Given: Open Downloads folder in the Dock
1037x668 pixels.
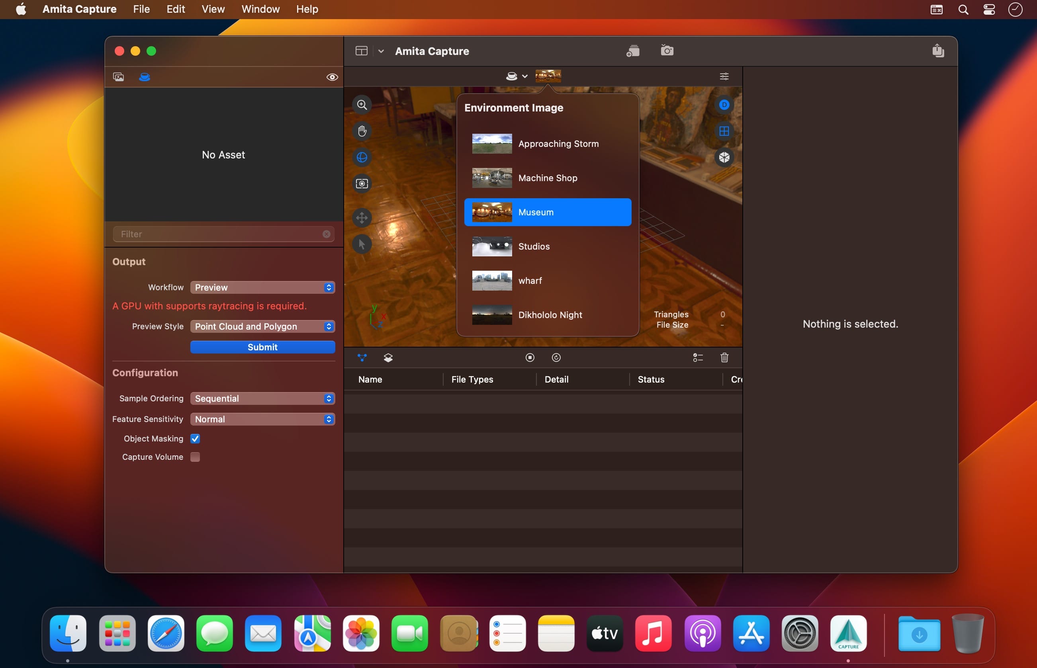Looking at the screenshot, I should click(919, 633).
